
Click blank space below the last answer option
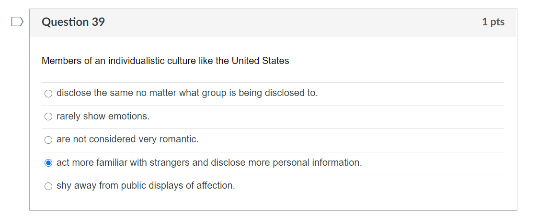coord(273,202)
